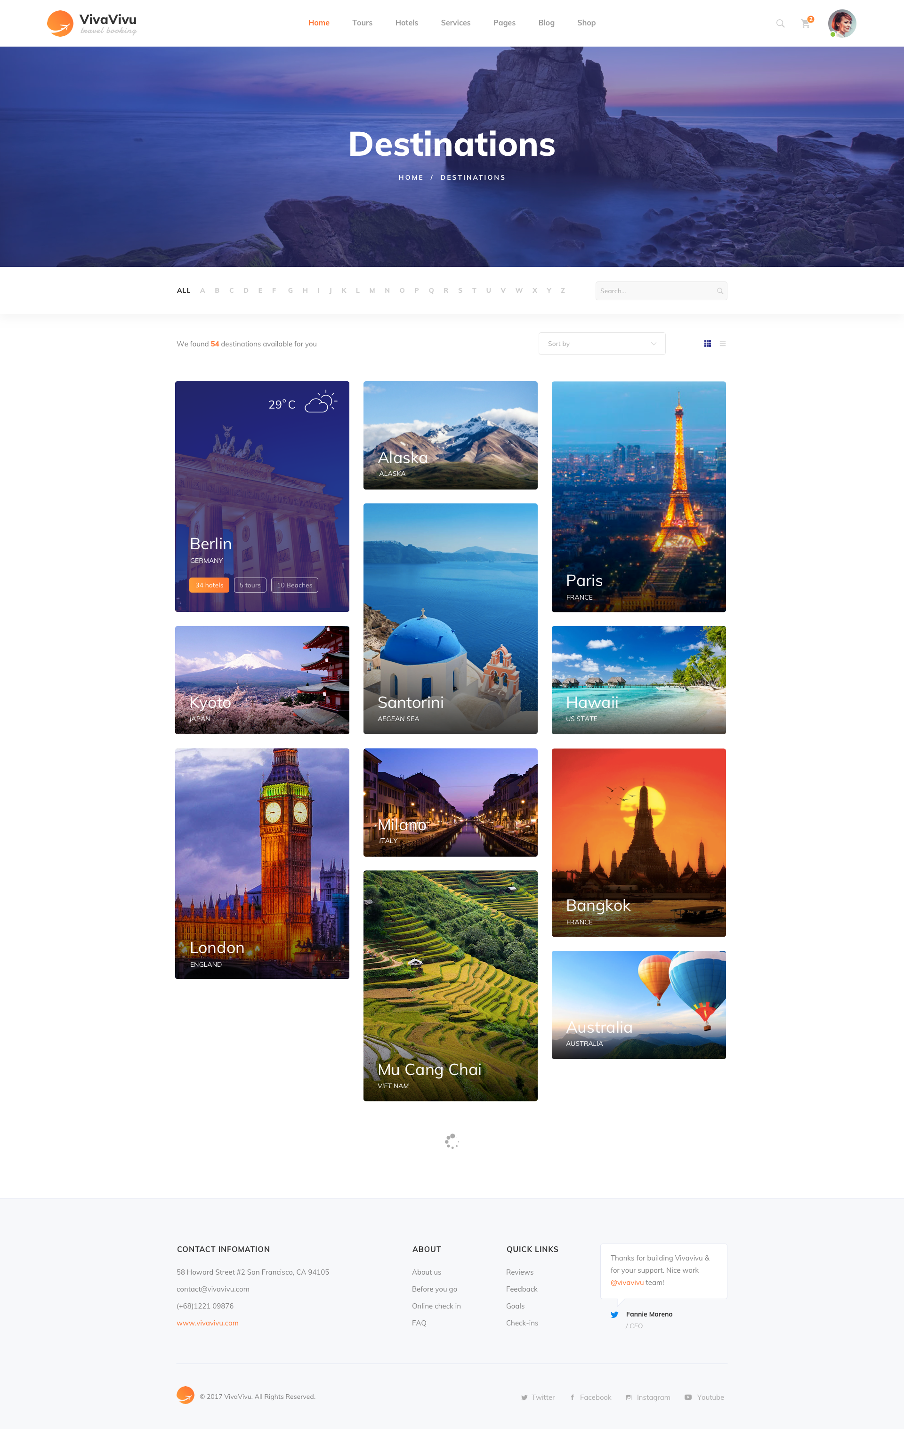Open the Tours navigation menu
Screen dimensions: 904x1429
(x=362, y=23)
